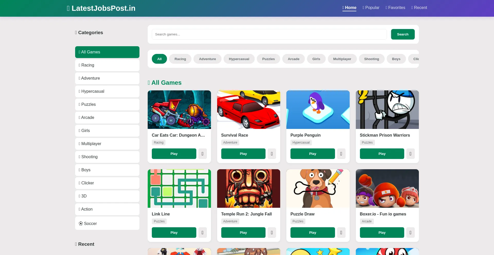Select the Racing filter chip
This screenshot has height=255, width=494.
point(180,59)
